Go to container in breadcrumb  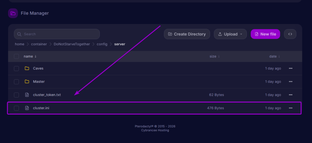(39, 44)
